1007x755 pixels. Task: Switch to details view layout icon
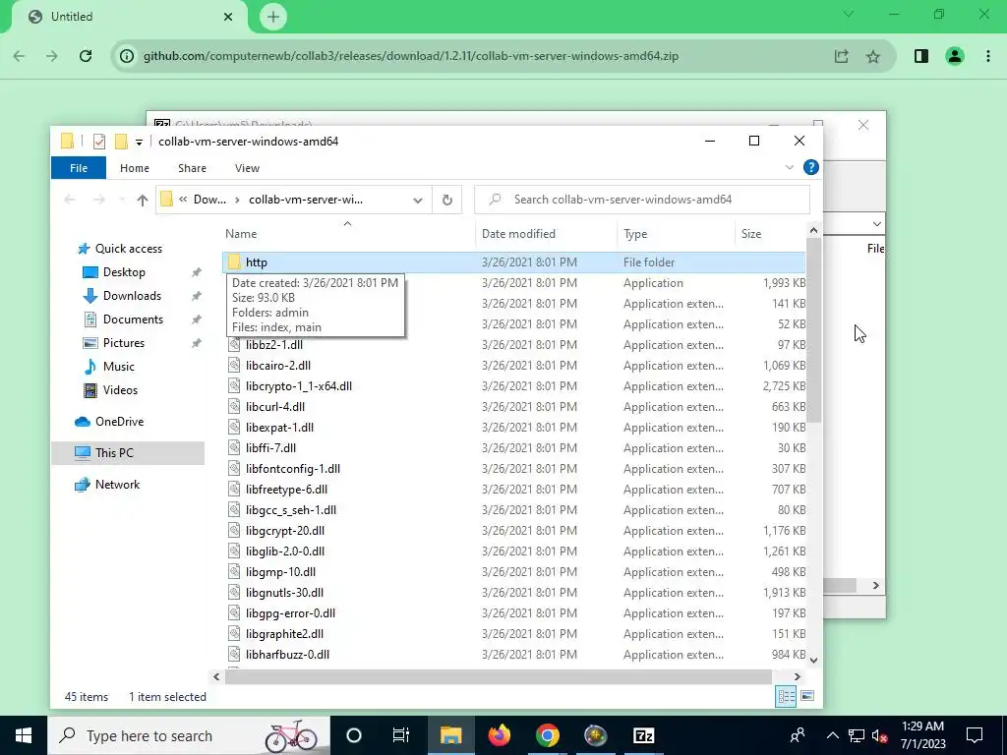(786, 697)
